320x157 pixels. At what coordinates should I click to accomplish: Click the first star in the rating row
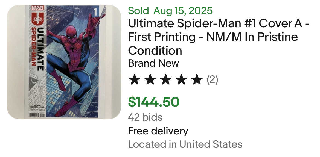pos(135,80)
